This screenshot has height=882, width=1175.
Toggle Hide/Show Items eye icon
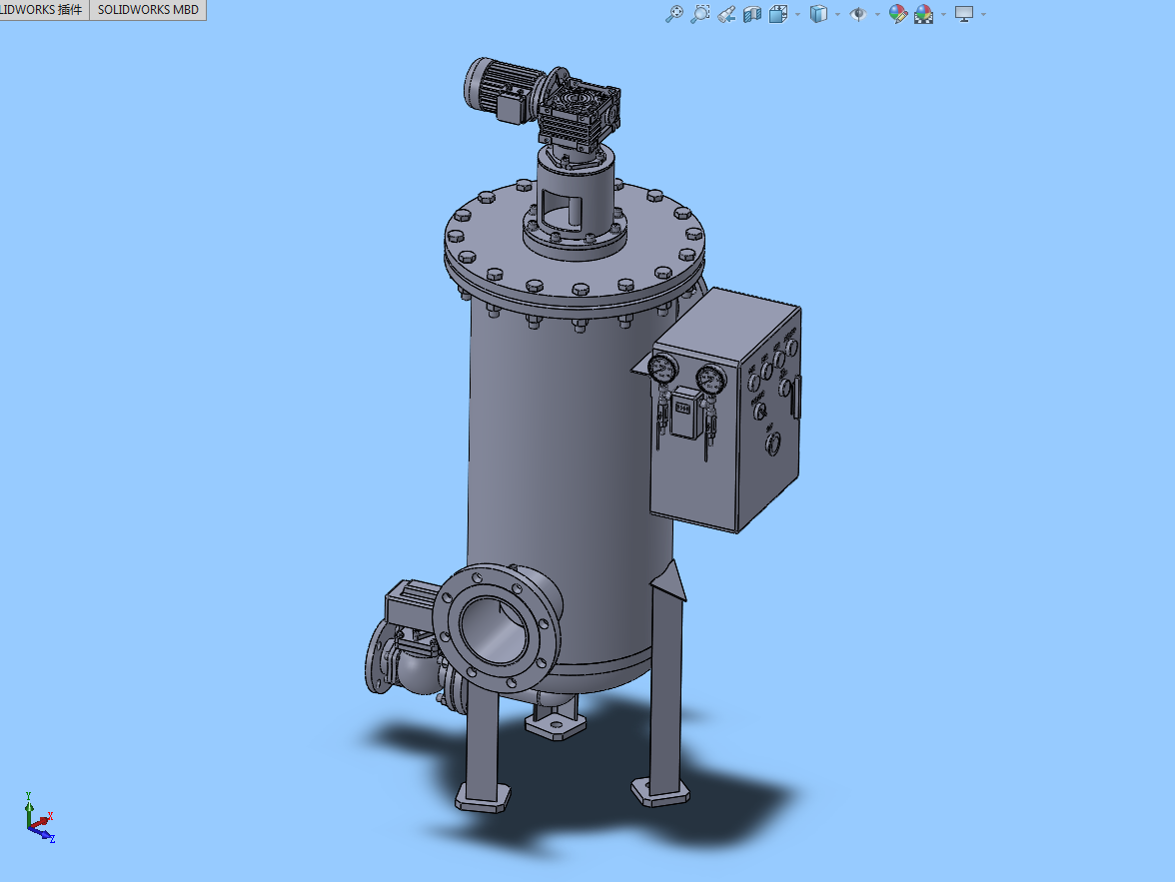[857, 14]
